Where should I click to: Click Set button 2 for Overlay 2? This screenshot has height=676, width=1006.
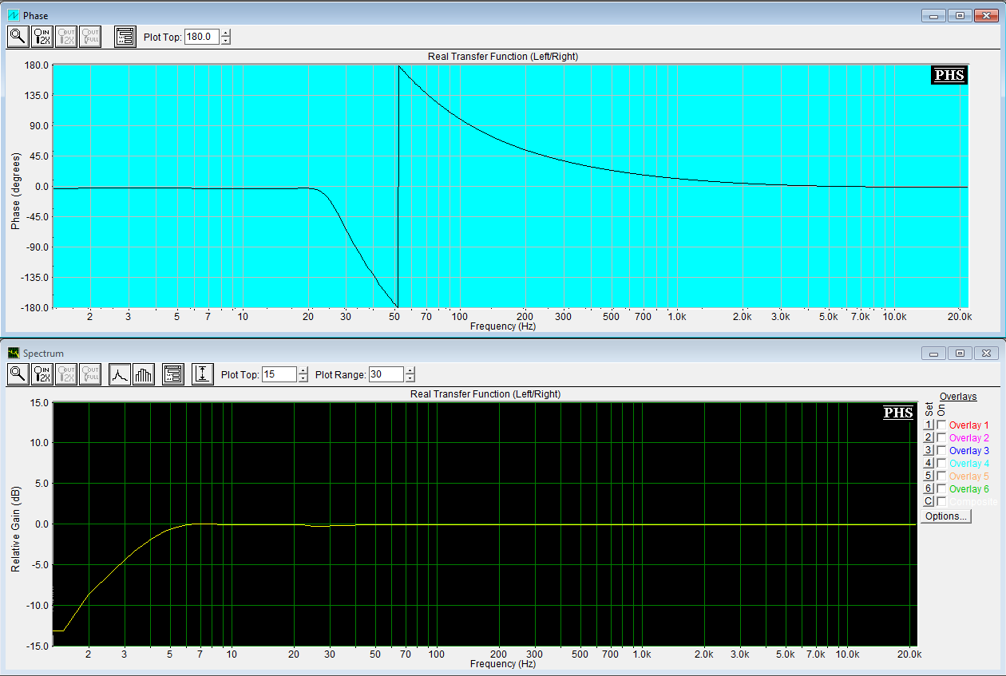coord(929,438)
